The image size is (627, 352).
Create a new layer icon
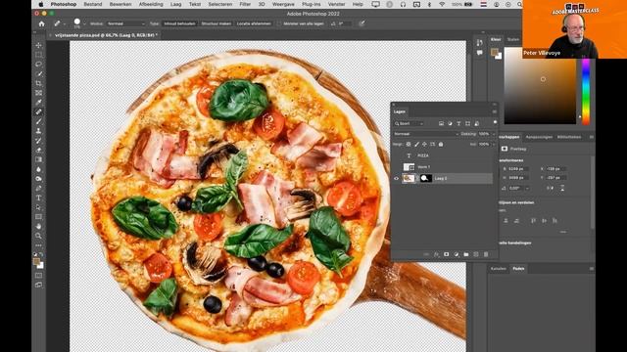(x=476, y=254)
